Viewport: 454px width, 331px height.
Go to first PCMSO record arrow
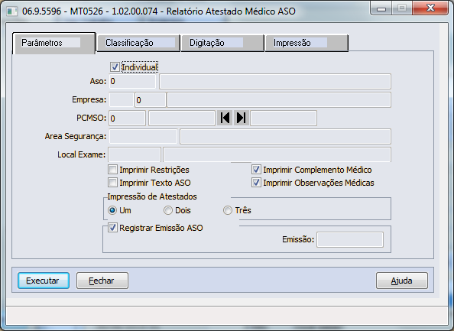(225, 118)
